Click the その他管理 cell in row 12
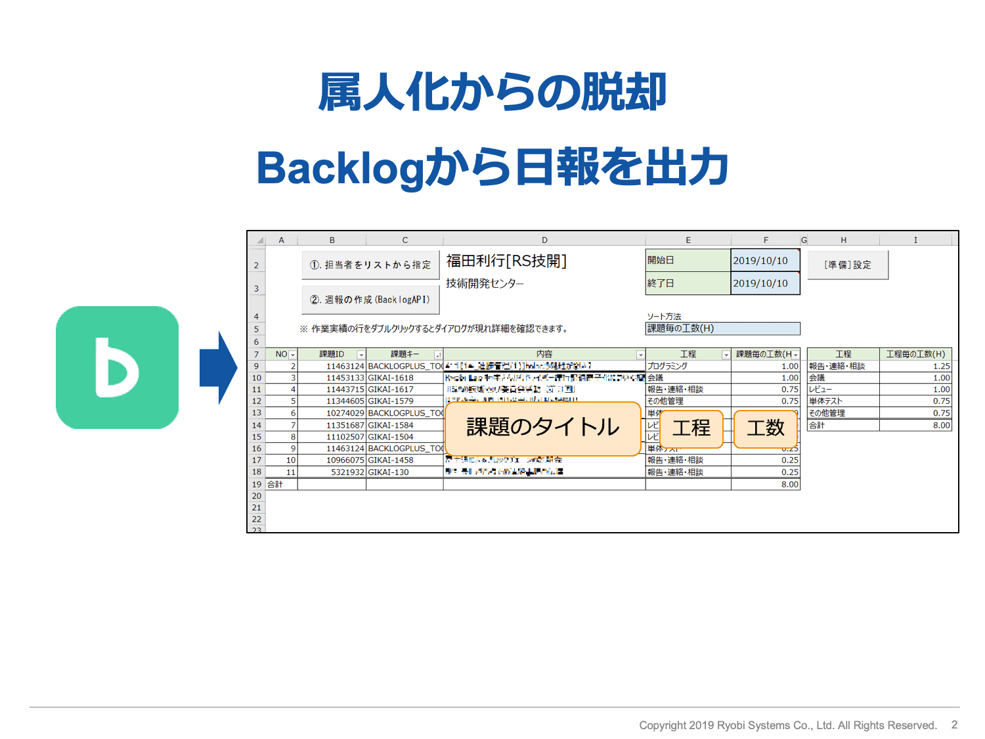The image size is (985, 739). coord(688,401)
